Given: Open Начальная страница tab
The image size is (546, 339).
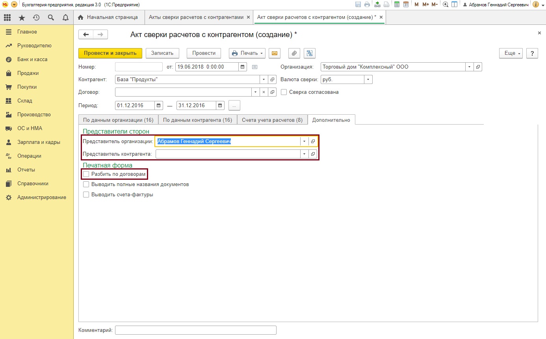Looking at the screenshot, I should (x=108, y=17).
